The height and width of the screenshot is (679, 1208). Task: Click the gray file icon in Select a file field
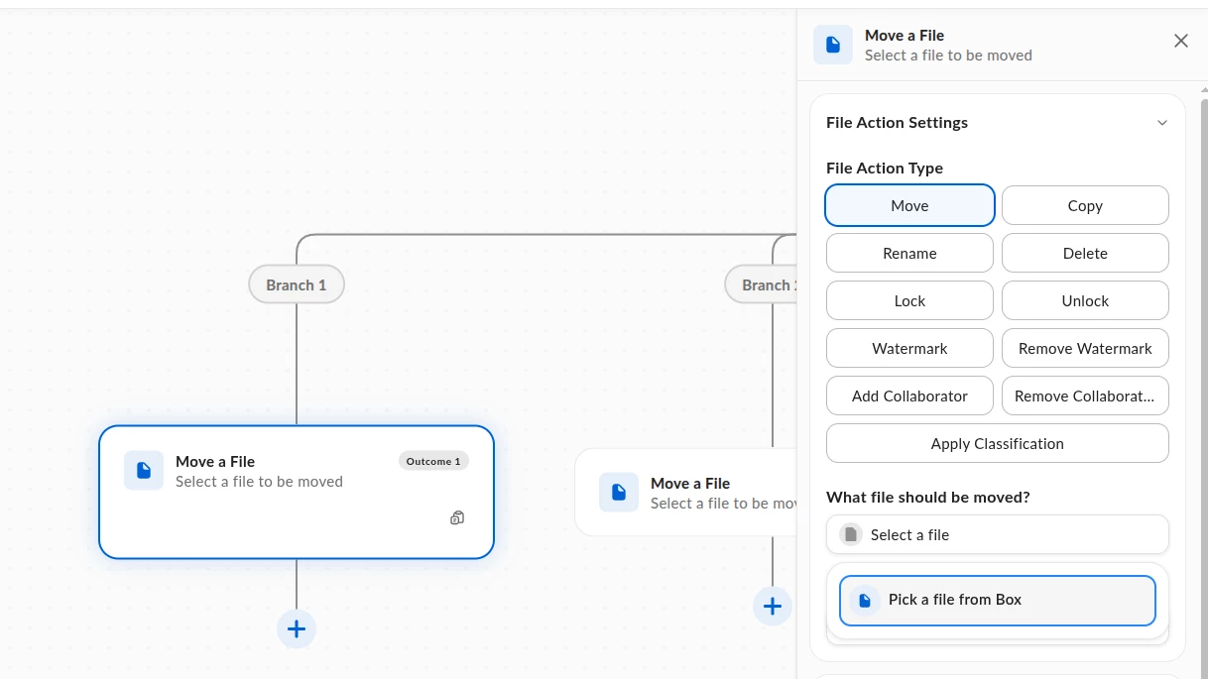(850, 535)
